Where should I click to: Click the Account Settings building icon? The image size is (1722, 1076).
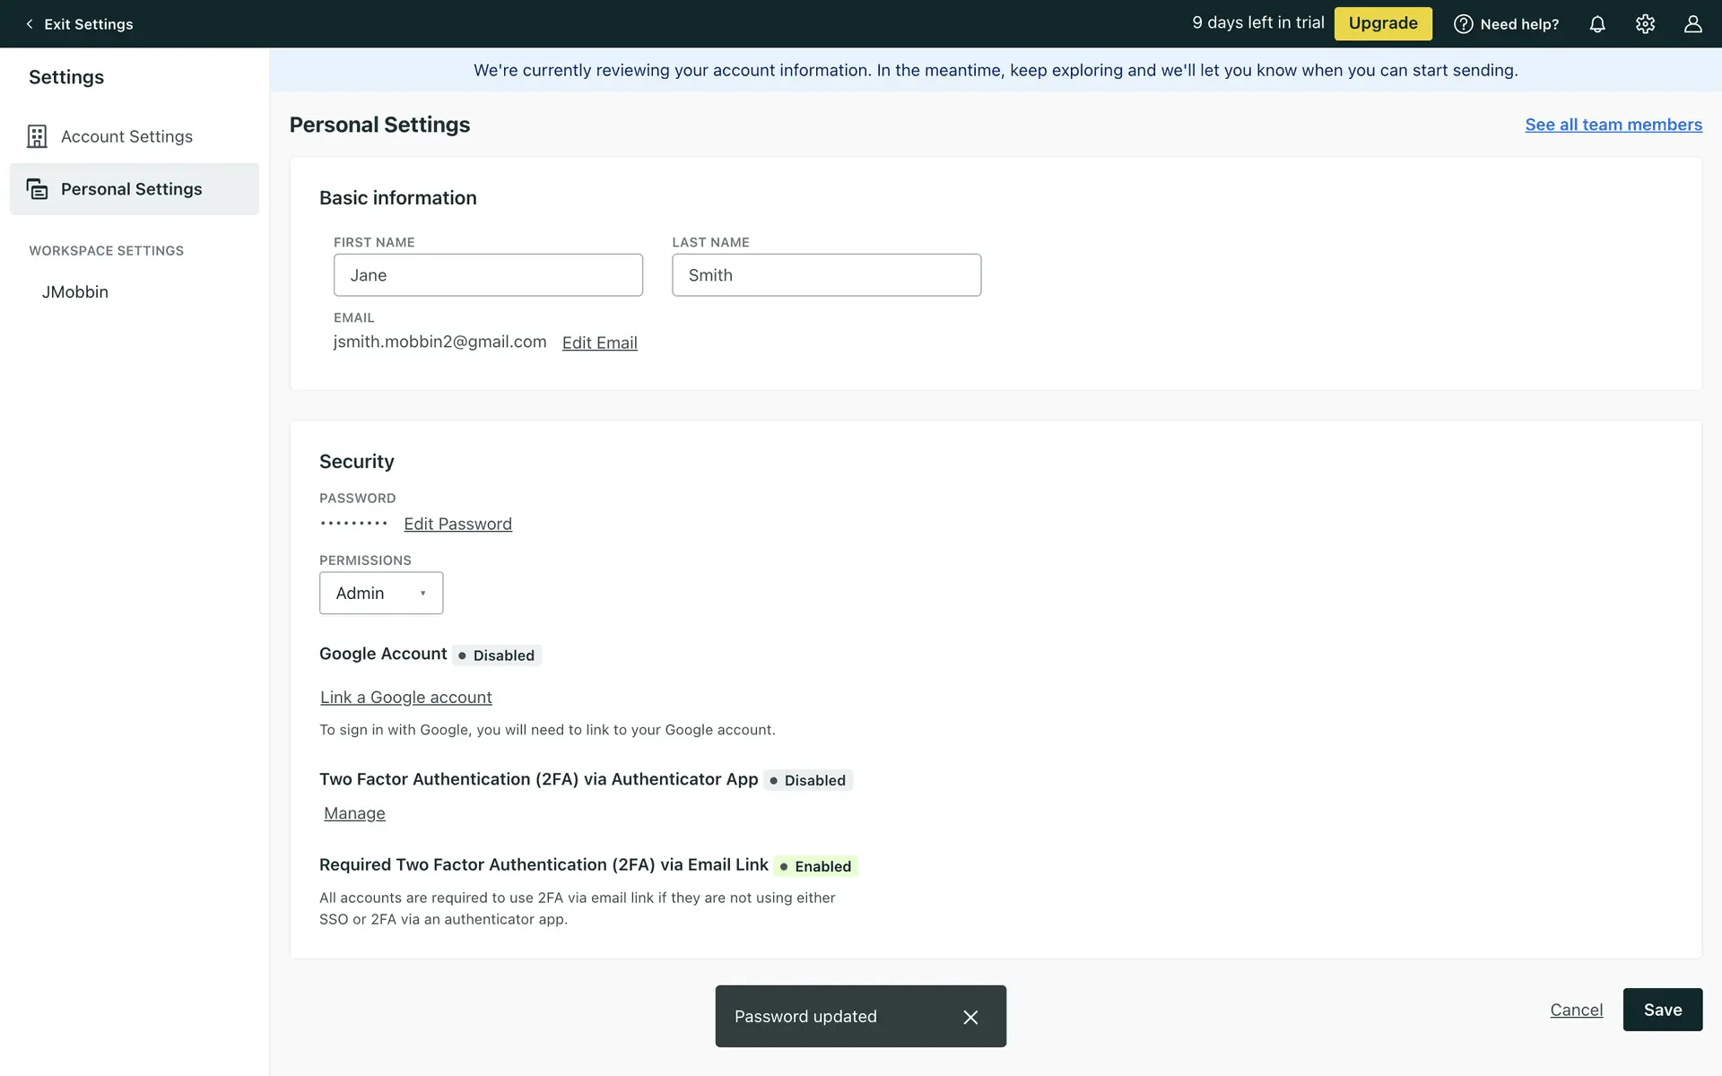(x=37, y=136)
